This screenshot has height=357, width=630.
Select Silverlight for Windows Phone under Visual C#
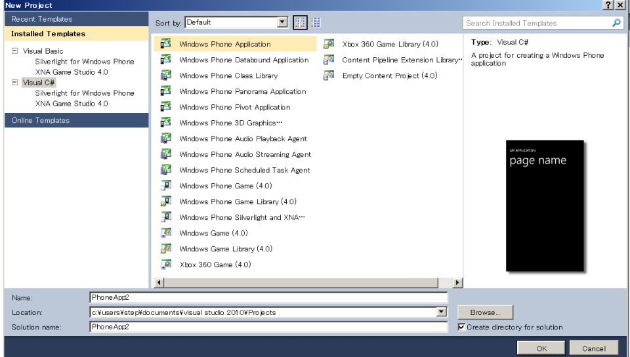click(x=85, y=93)
